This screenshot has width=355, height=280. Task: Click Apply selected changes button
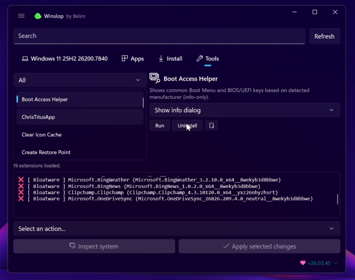pyautogui.click(x=259, y=246)
